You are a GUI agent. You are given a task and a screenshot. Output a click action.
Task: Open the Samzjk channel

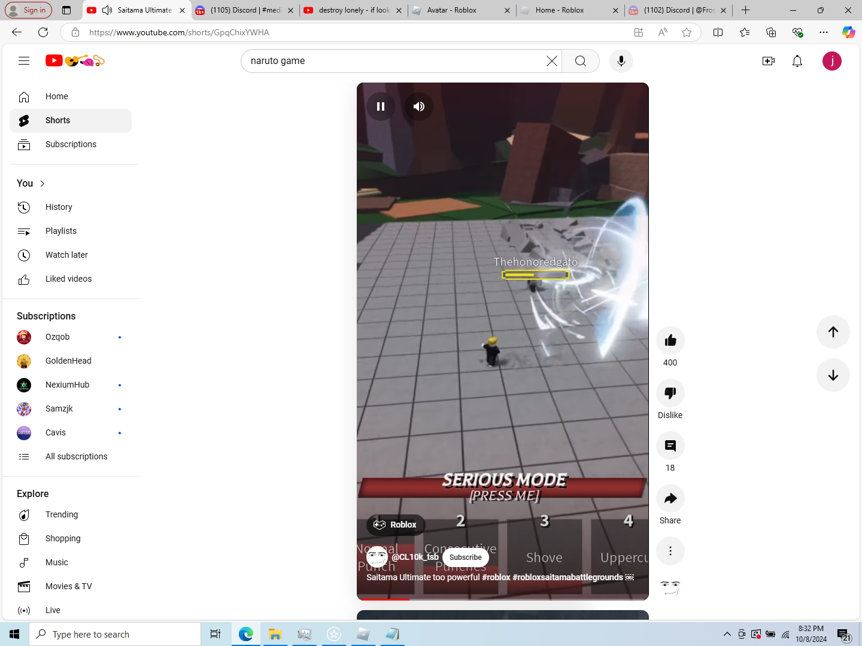(71, 409)
